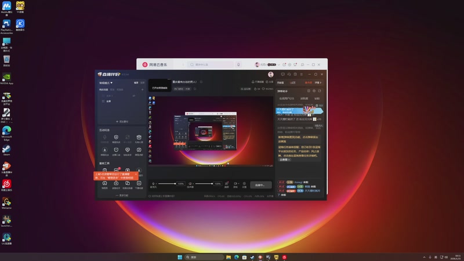Click taskbar search box
This screenshot has width=464, height=261.
205,257
